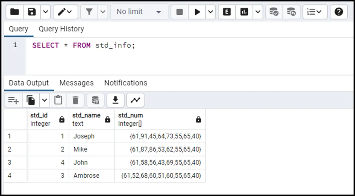Open the Execute options dropdown arrow
The width and height of the screenshot is (355, 196).
tap(211, 12)
